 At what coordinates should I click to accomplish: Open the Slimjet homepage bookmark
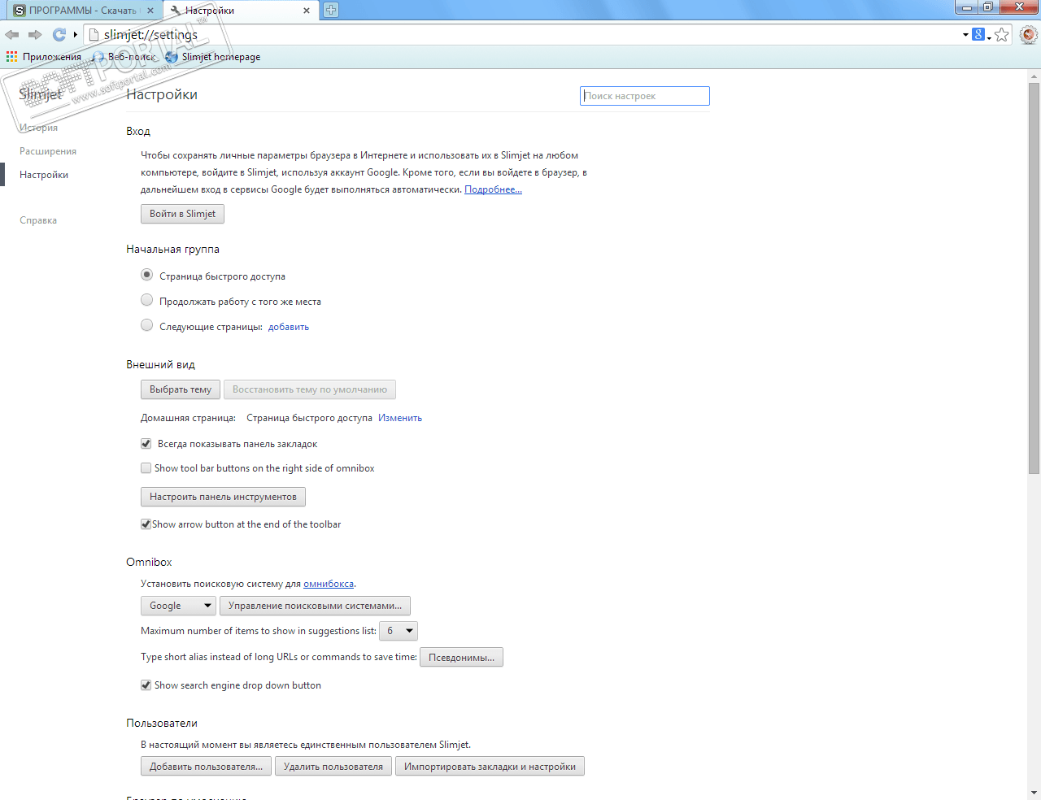(x=212, y=57)
